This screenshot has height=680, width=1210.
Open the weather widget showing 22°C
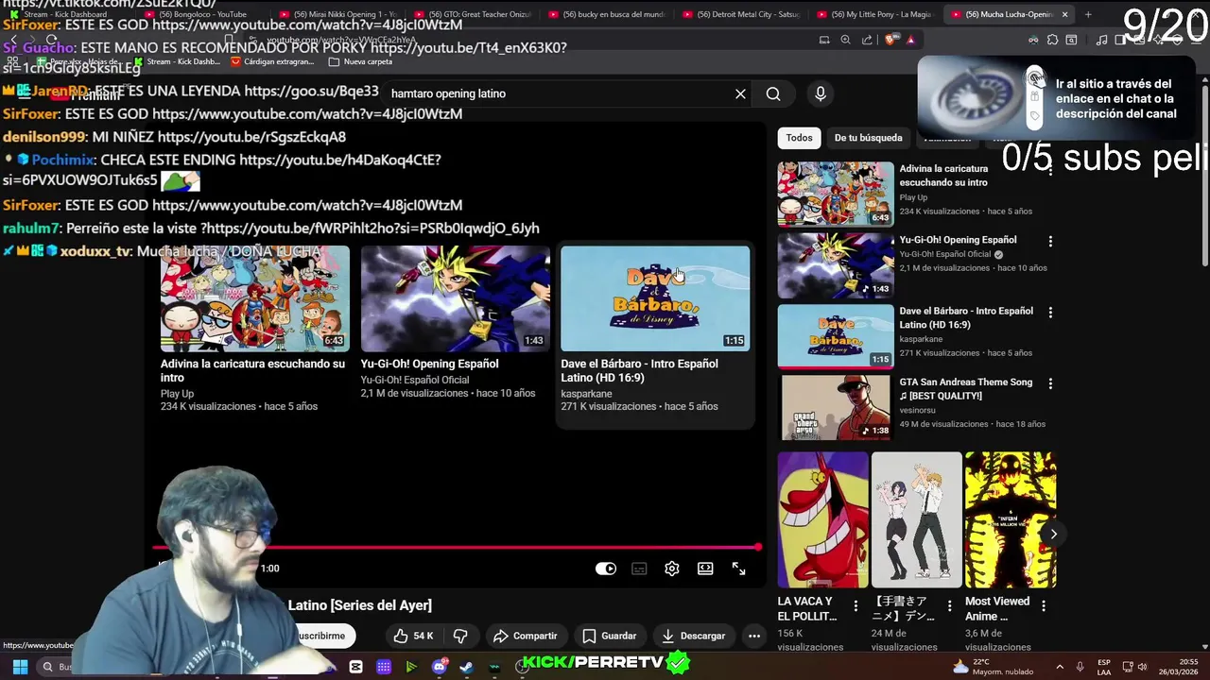point(994,667)
